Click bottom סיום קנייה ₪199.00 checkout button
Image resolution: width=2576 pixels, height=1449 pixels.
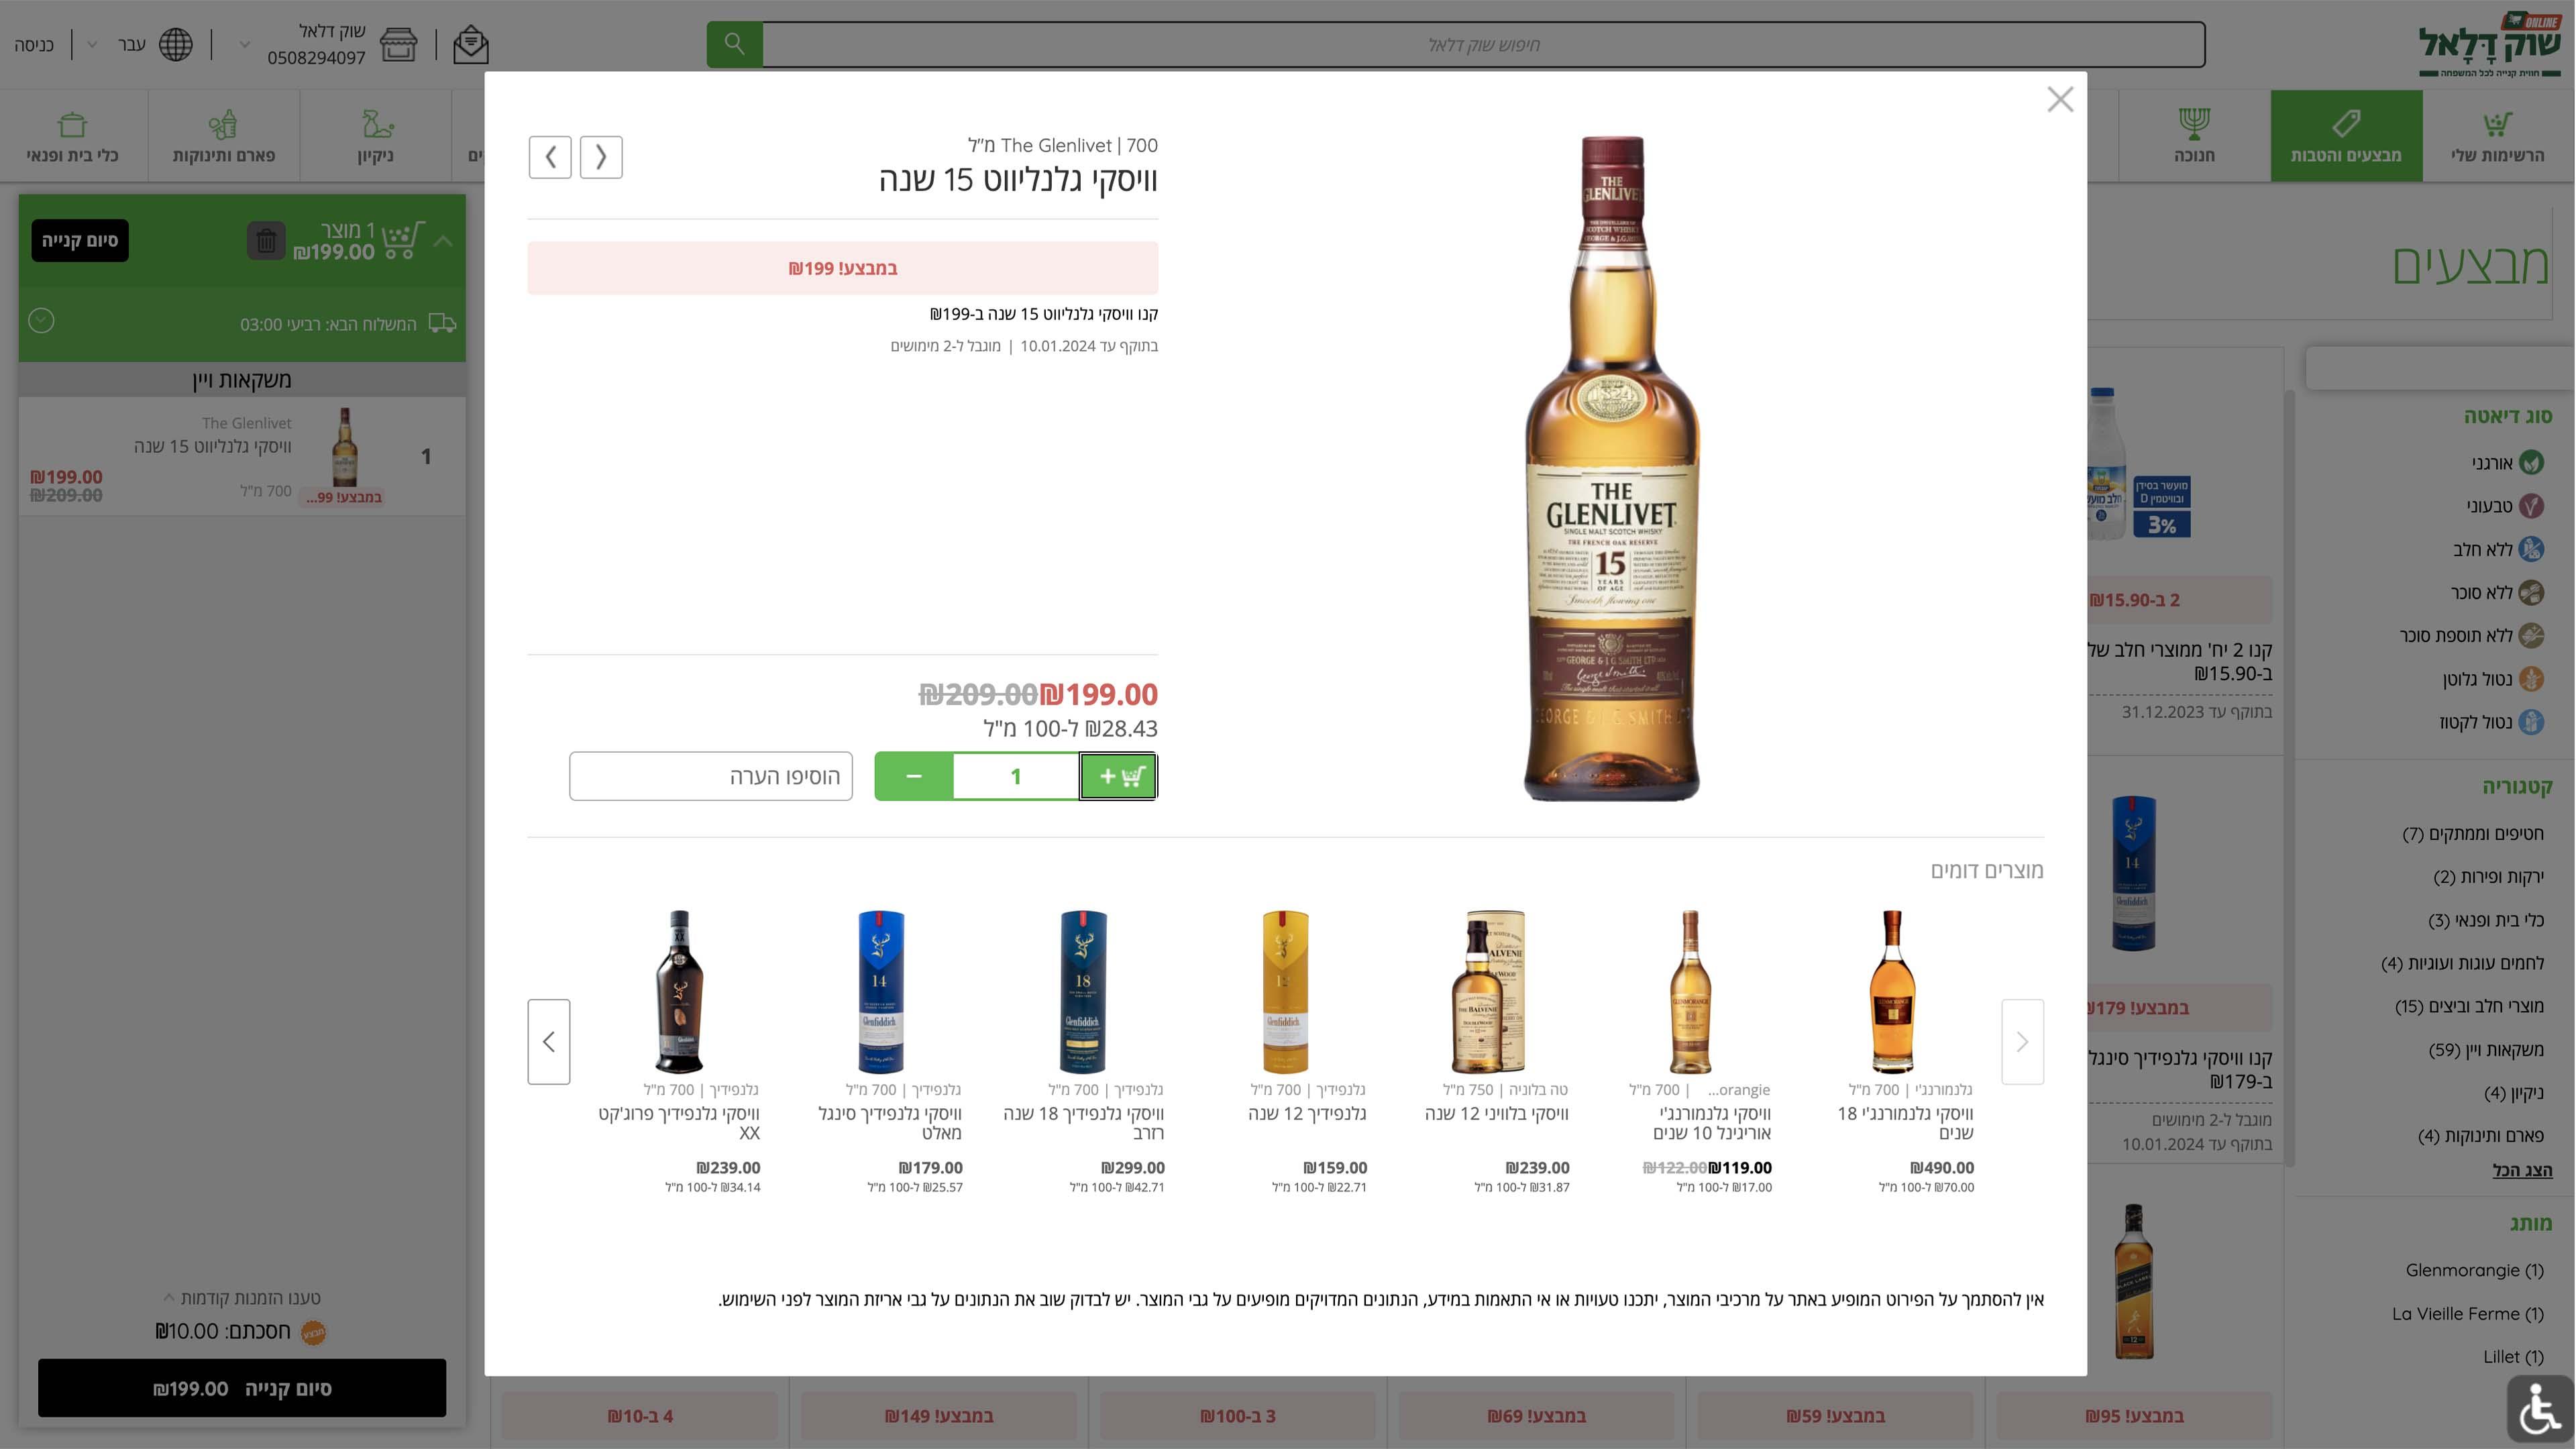click(x=242, y=1388)
